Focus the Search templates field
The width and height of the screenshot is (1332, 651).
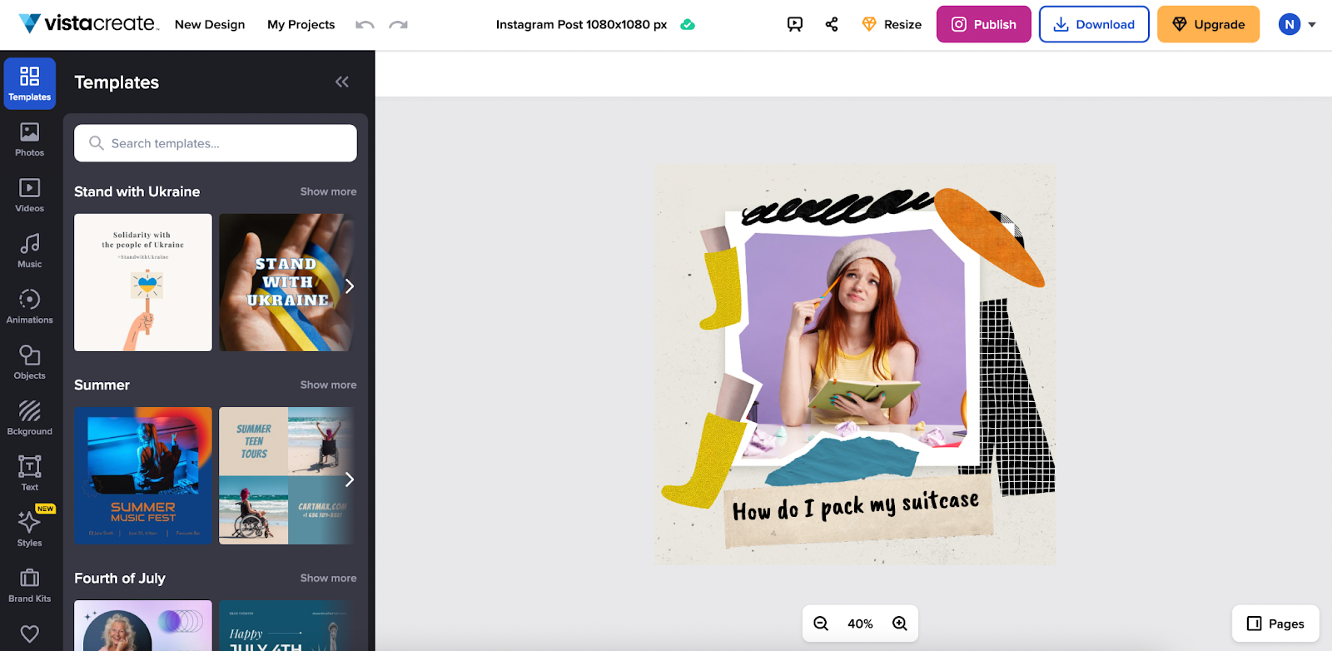coord(216,143)
